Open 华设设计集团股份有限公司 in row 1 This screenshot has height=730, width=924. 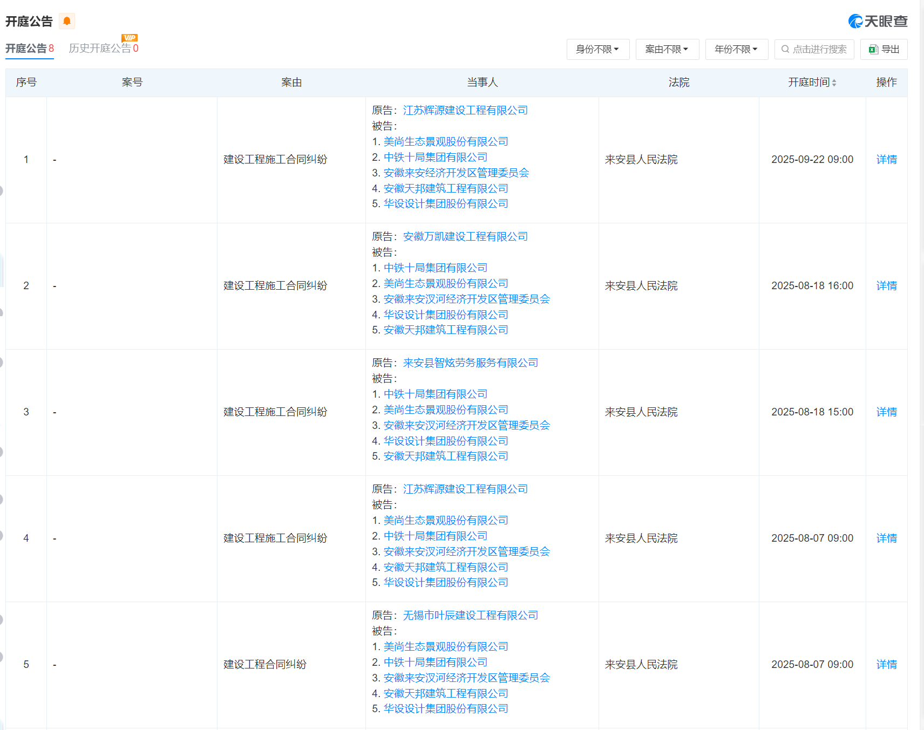pyautogui.click(x=446, y=204)
